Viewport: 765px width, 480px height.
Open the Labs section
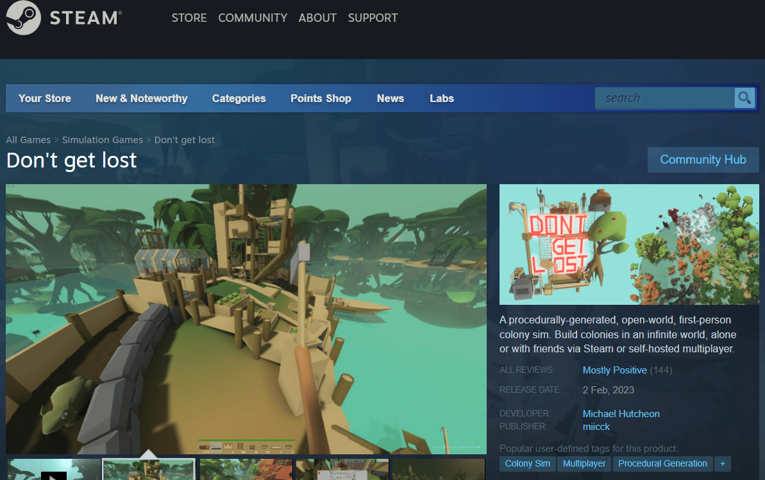pos(441,98)
